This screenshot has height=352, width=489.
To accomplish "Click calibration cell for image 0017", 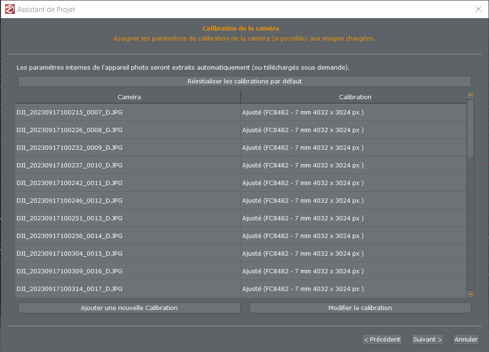I will pos(354,289).
